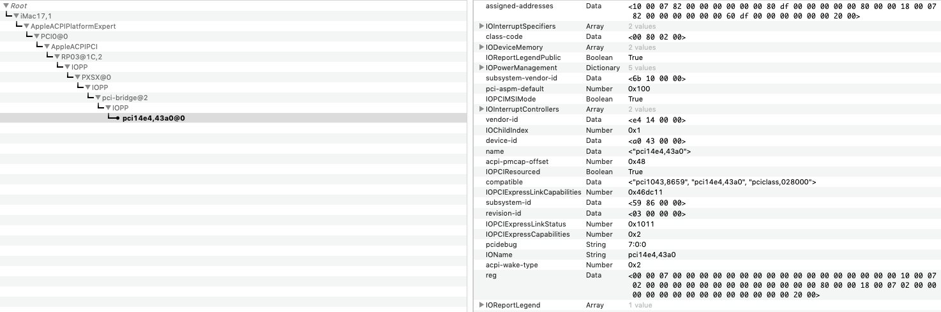The height and width of the screenshot is (312, 941).
Task: Select the vendor-id property row
Action: tap(502, 120)
